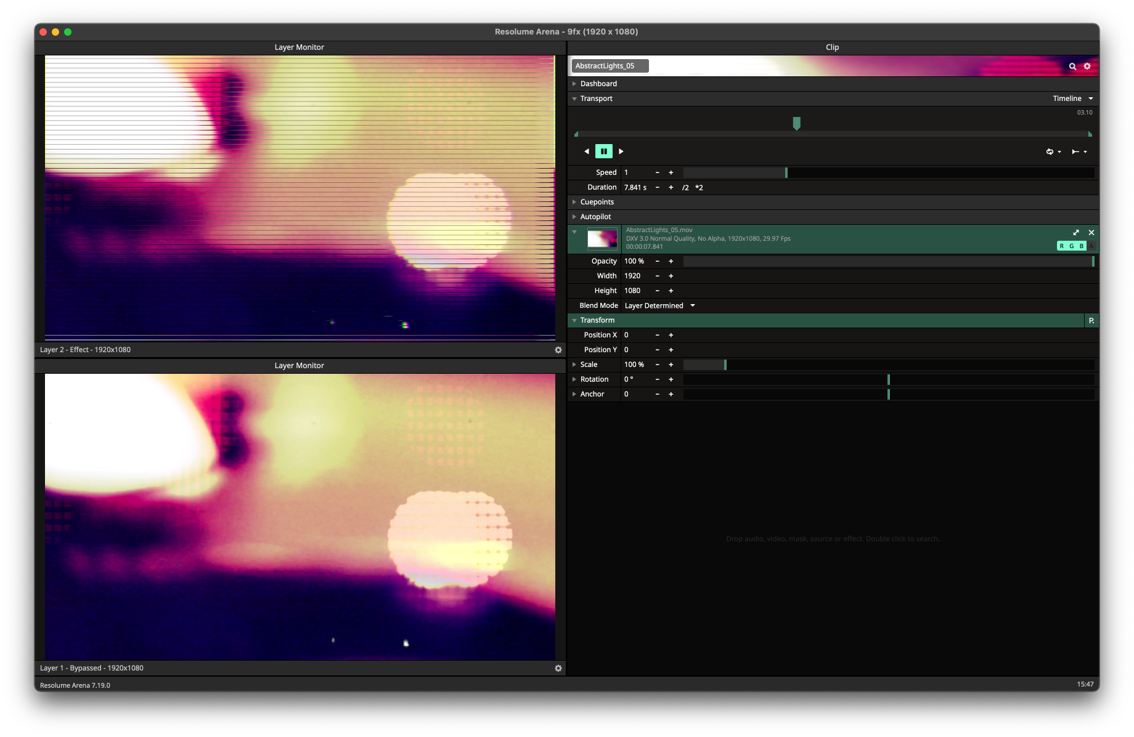Toggle the red (R) channel

point(1062,246)
